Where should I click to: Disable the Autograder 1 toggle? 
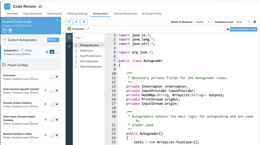point(54,52)
